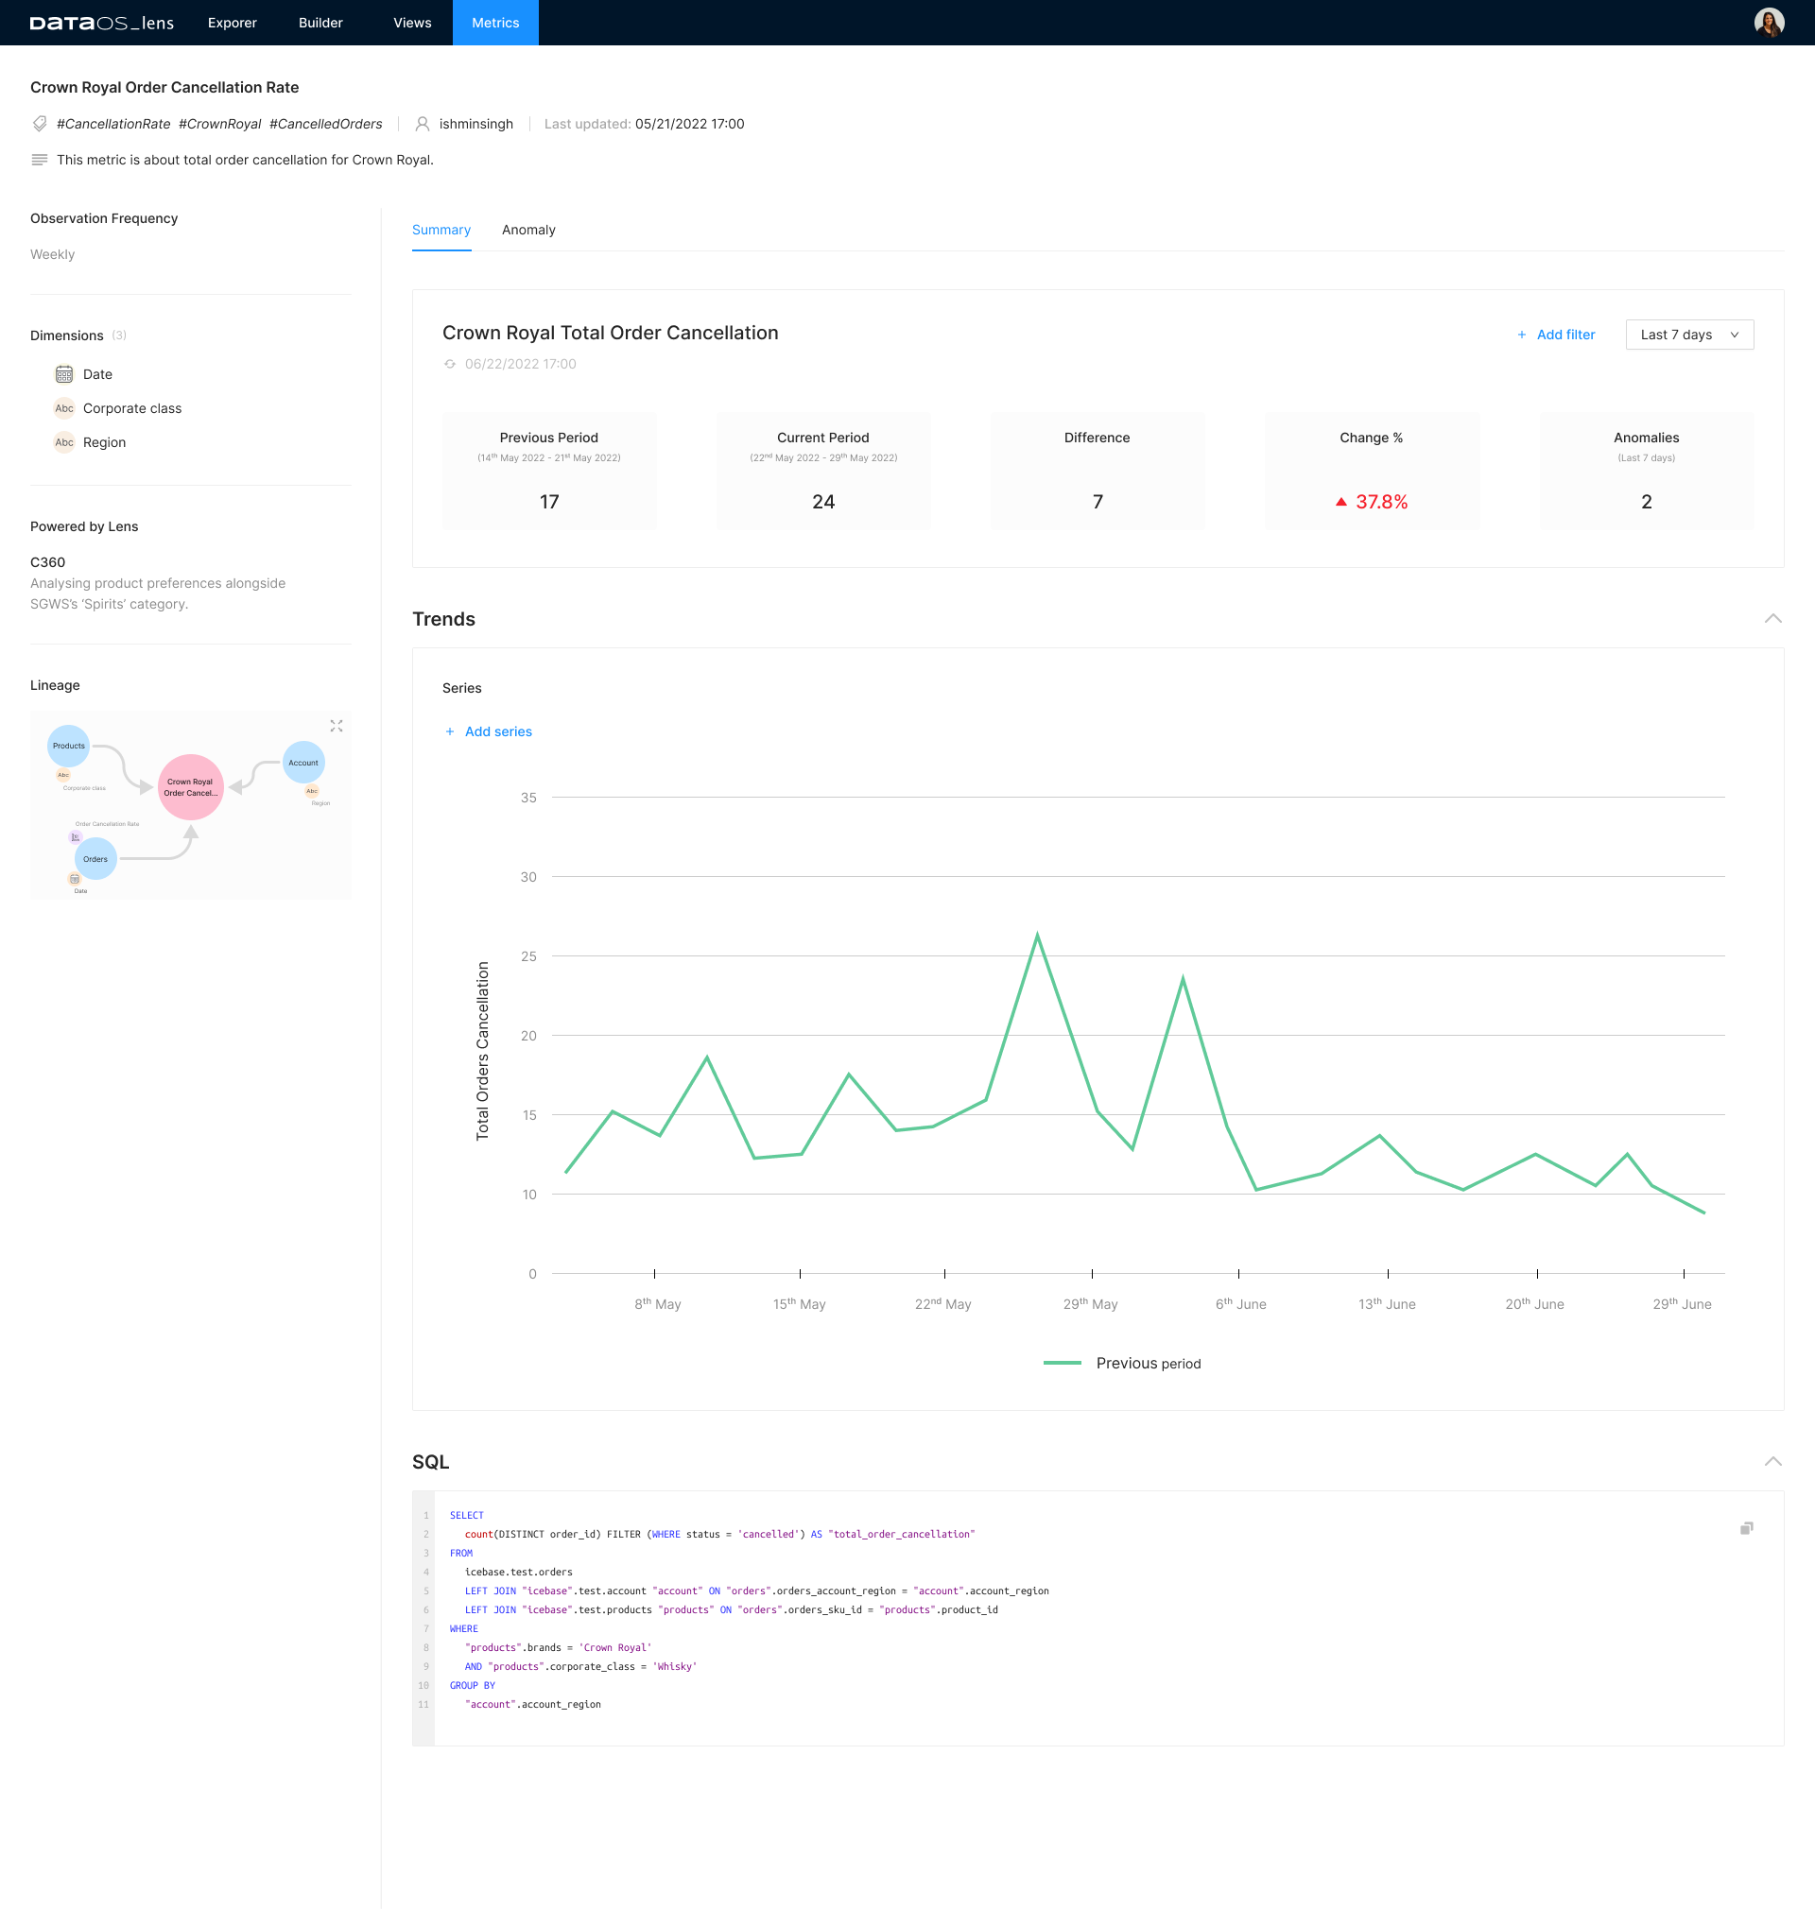1815x1909 pixels.
Task: Click the Abc icon for Corporate class
Action: [64, 408]
